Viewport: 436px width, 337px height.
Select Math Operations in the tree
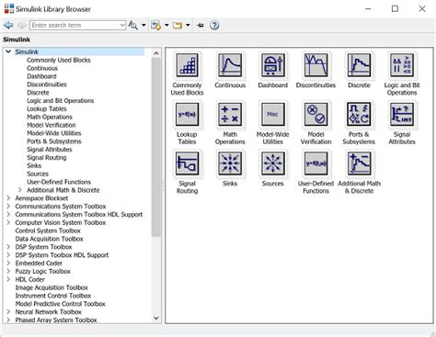coord(50,117)
